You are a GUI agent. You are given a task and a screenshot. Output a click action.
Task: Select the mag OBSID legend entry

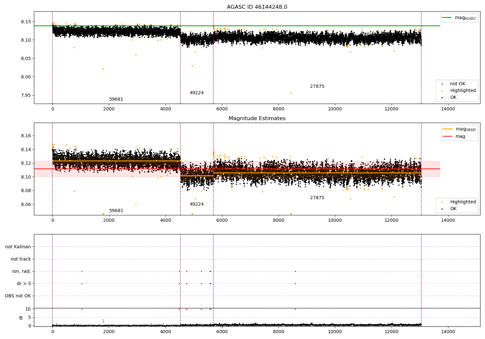459,129
